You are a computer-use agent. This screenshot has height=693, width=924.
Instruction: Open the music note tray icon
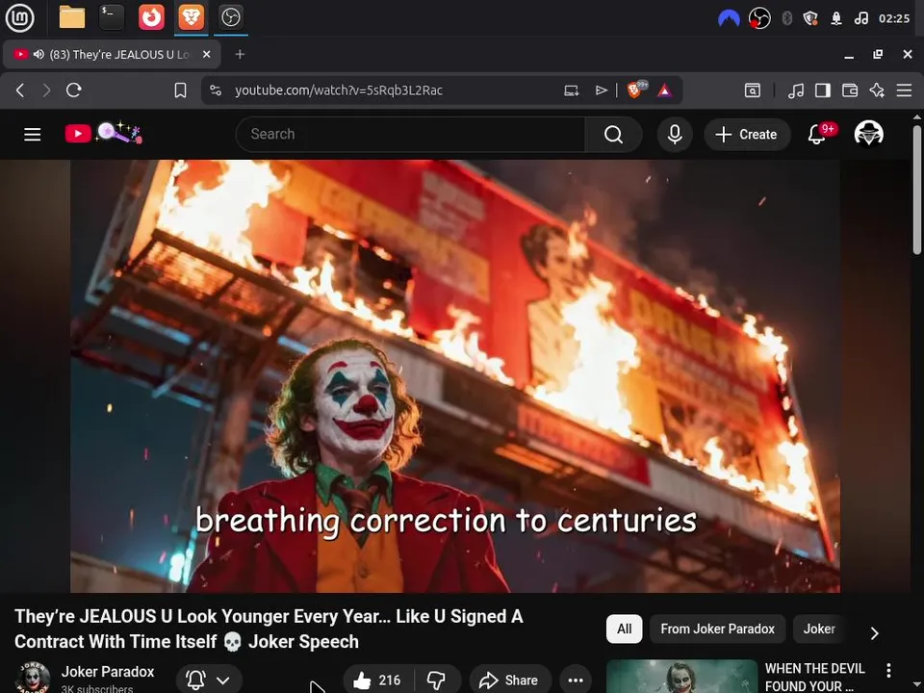pyautogui.click(x=860, y=18)
